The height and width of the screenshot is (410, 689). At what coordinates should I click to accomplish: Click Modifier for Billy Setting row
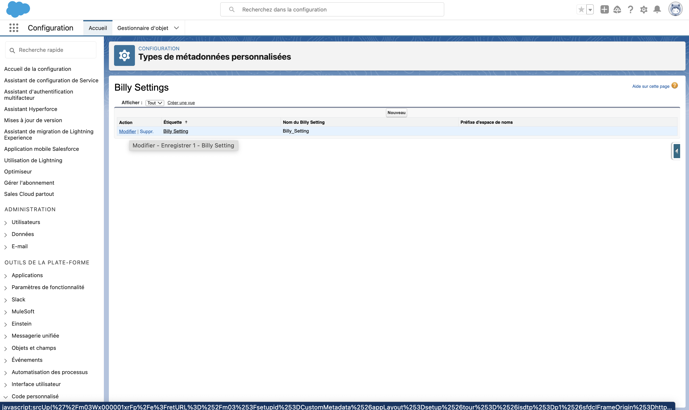(x=127, y=131)
